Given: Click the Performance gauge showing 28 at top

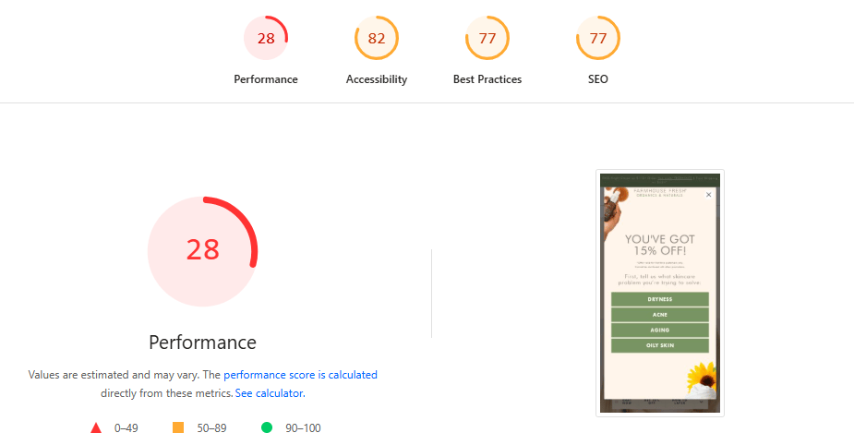Looking at the screenshot, I should tap(266, 39).
